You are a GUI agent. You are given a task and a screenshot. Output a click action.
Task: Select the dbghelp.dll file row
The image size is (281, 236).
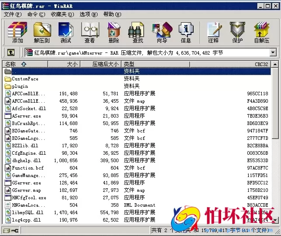(137, 160)
